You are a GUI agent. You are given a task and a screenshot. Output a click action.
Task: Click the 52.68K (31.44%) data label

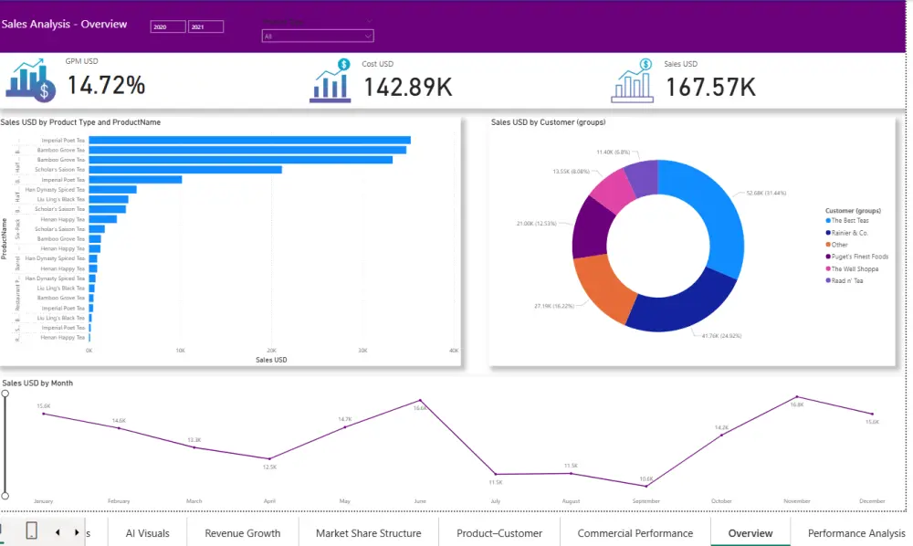(766, 193)
